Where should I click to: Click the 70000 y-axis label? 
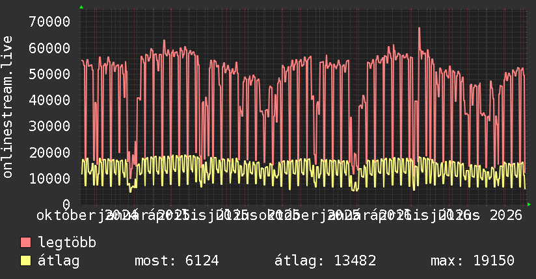click(49, 22)
